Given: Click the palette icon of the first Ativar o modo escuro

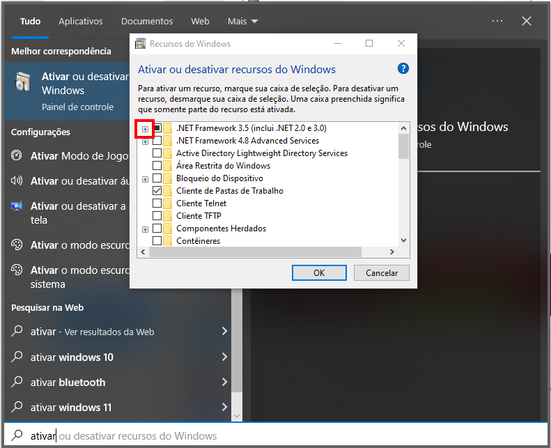Looking at the screenshot, I should tap(17, 245).
